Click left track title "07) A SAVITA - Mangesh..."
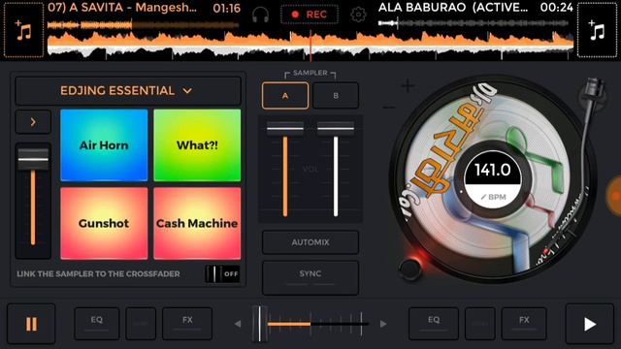The width and height of the screenshot is (621, 349). click(122, 8)
